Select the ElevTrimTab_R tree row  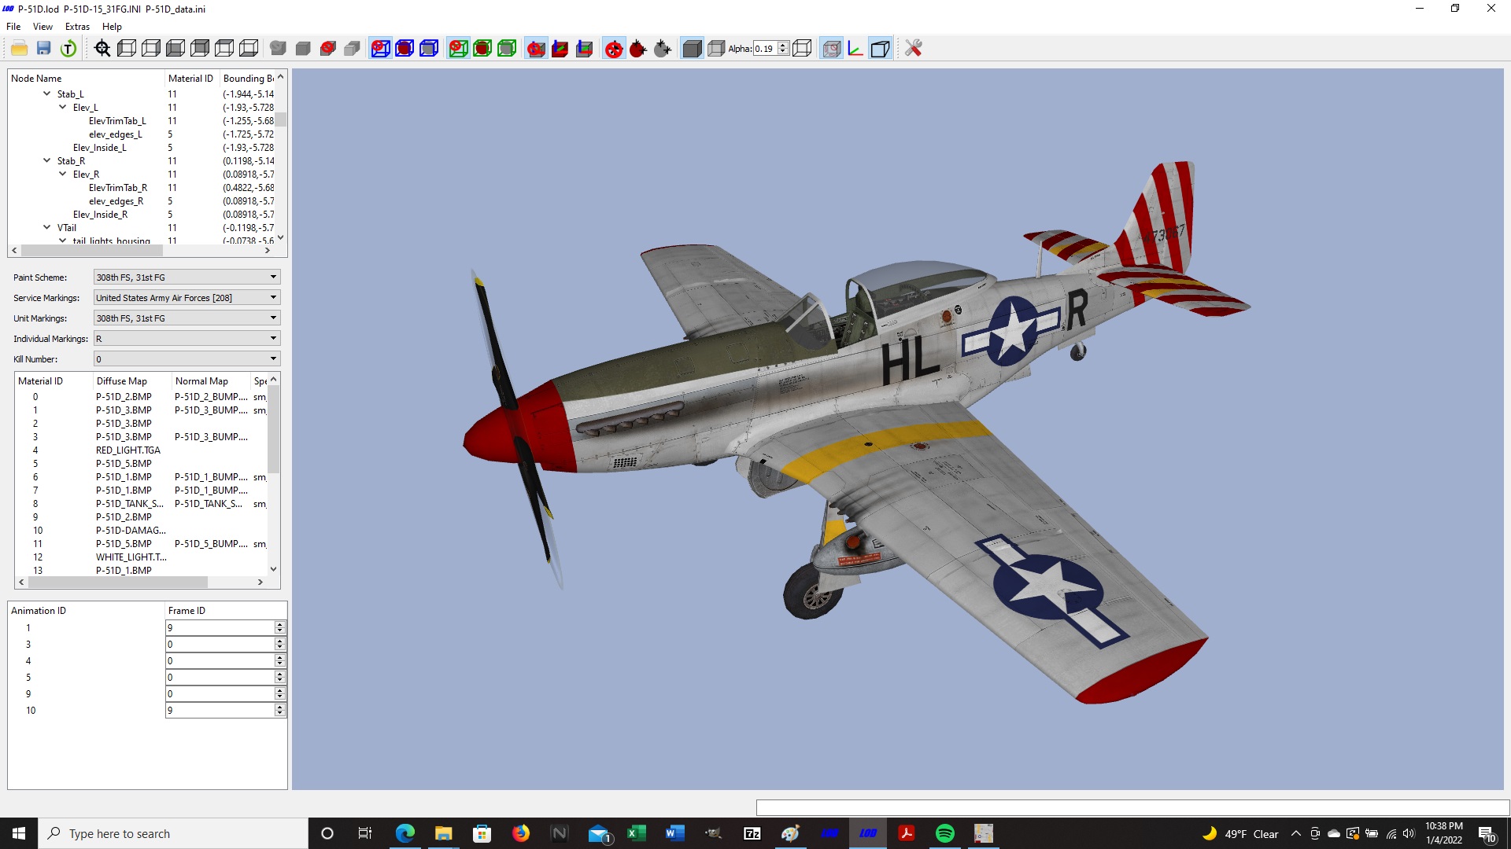(118, 187)
